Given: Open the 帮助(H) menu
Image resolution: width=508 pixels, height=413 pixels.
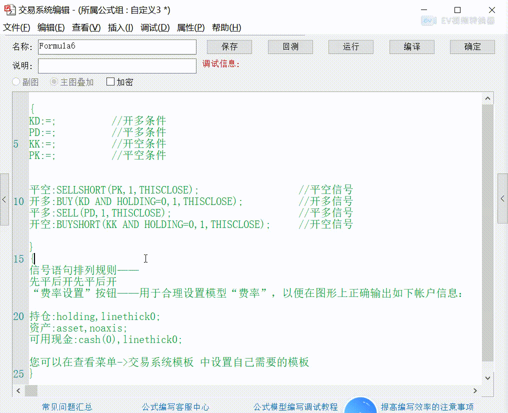Looking at the screenshot, I should point(226,28).
